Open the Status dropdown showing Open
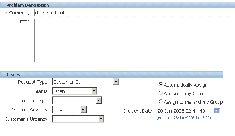This screenshot has height=136, width=235. click(x=75, y=91)
